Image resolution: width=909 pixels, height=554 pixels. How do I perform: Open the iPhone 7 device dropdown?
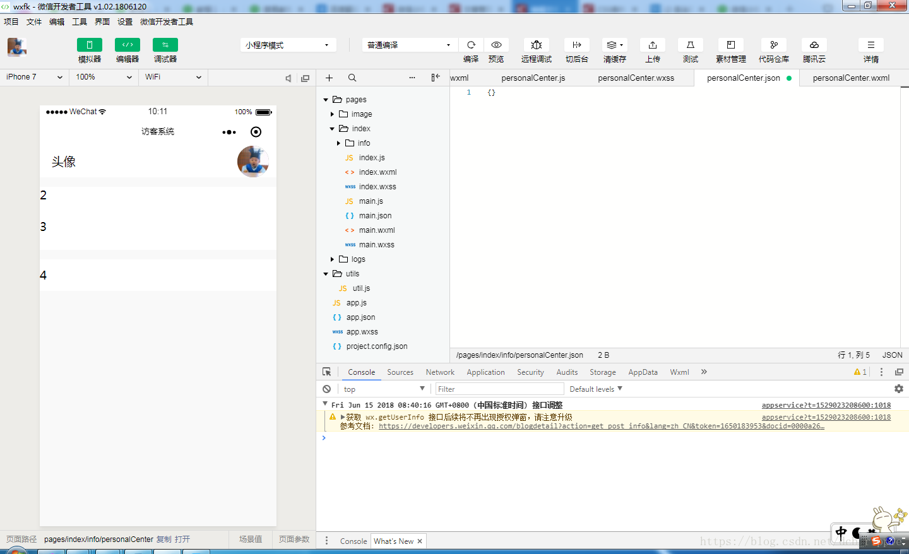pyautogui.click(x=34, y=77)
